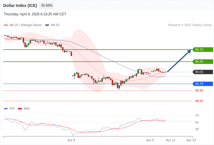Click the RSI blue legend swatch
Image resolution: width=214 pixels, height=145 pixels.
(x=6, y=109)
